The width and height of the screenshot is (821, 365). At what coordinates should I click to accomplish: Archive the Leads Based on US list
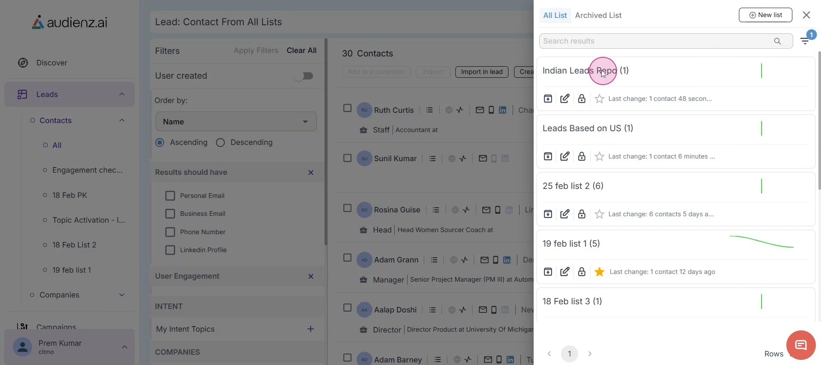(x=548, y=156)
